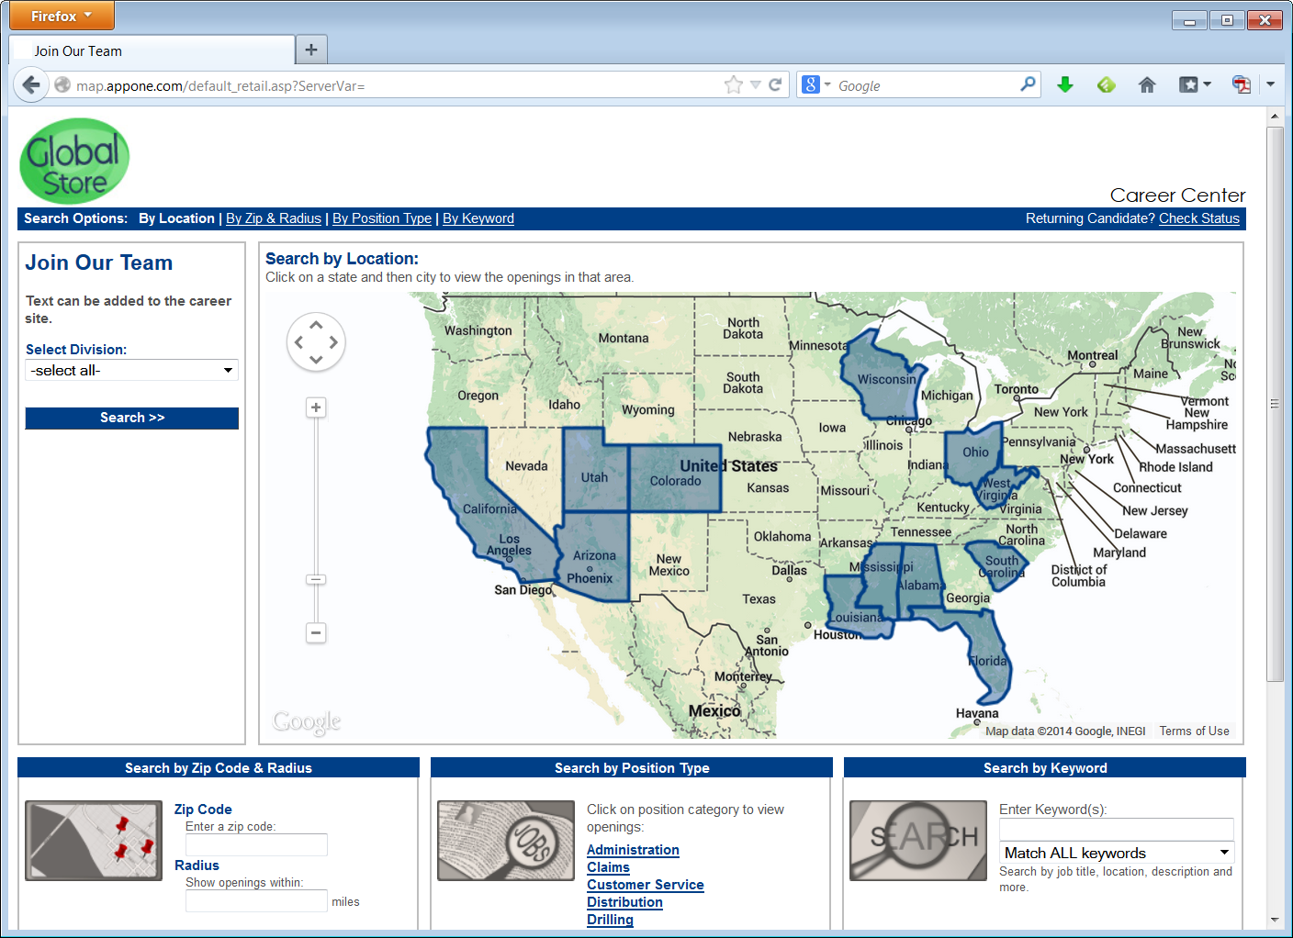Go back with the browser back arrow

click(x=31, y=85)
